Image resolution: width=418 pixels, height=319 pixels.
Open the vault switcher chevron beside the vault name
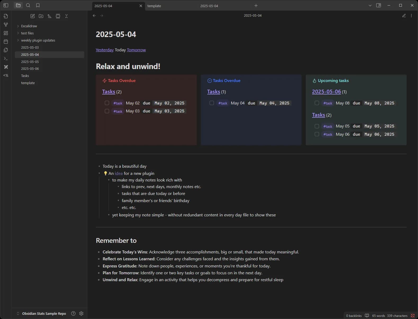click(x=18, y=313)
